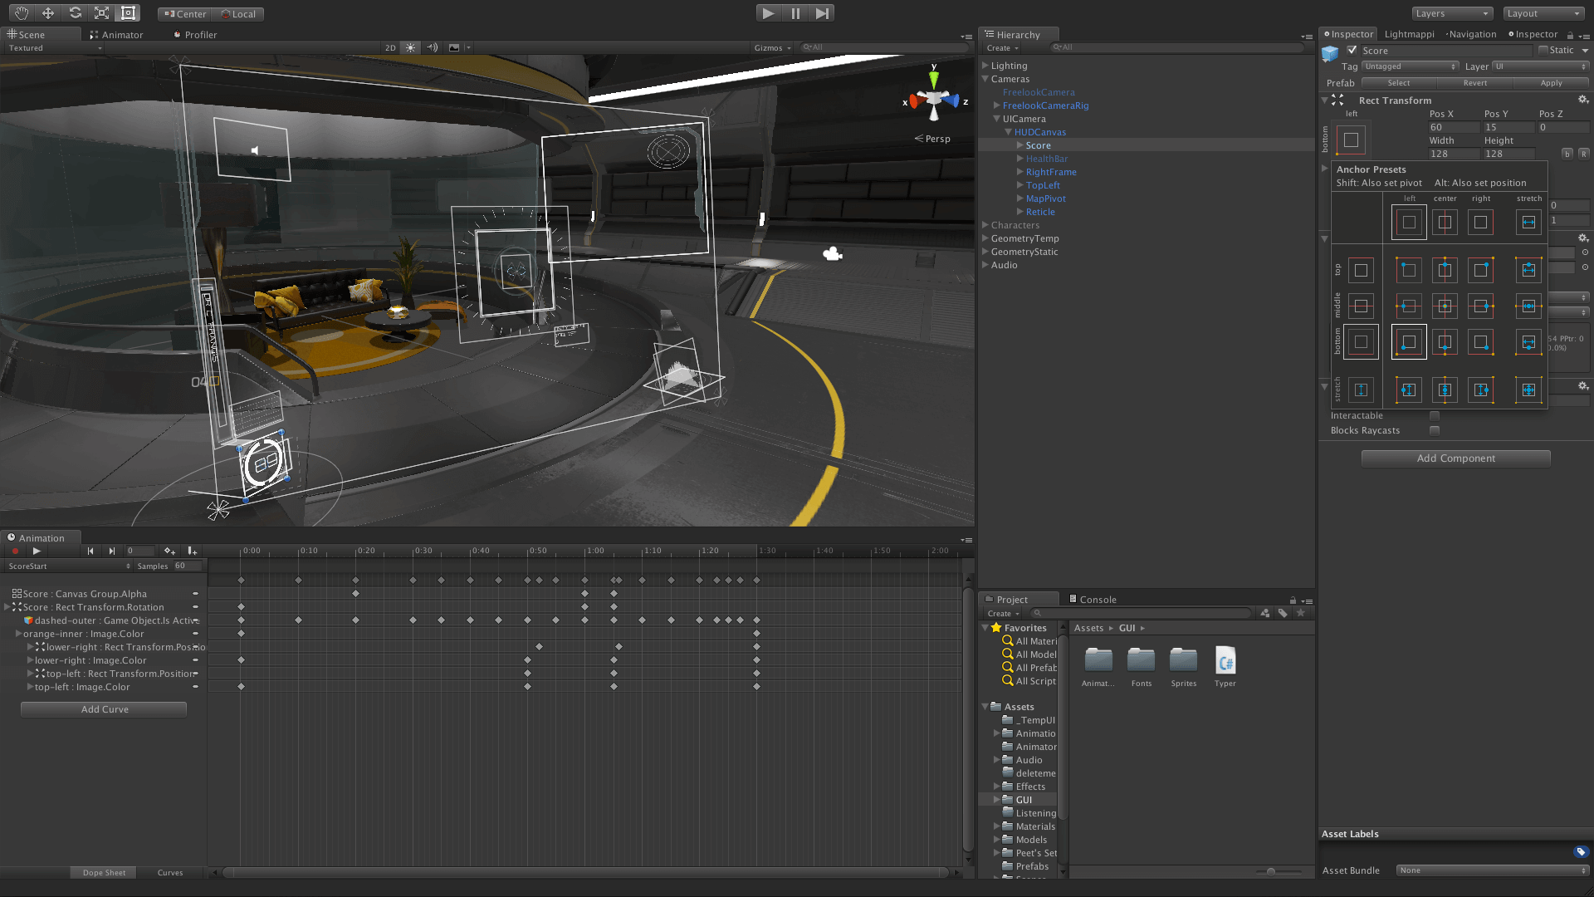The width and height of the screenshot is (1594, 897).
Task: Toggle raw edit mode R button
Action: 1584,154
